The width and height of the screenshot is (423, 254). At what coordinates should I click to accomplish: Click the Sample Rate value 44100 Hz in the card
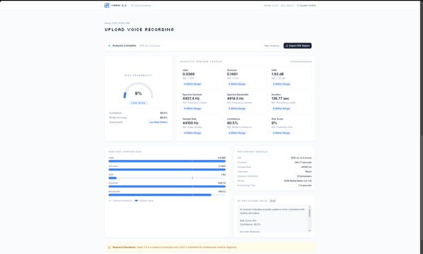tap(191, 123)
